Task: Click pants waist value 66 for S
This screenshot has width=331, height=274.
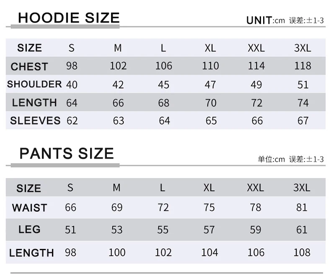Action: click(x=70, y=207)
